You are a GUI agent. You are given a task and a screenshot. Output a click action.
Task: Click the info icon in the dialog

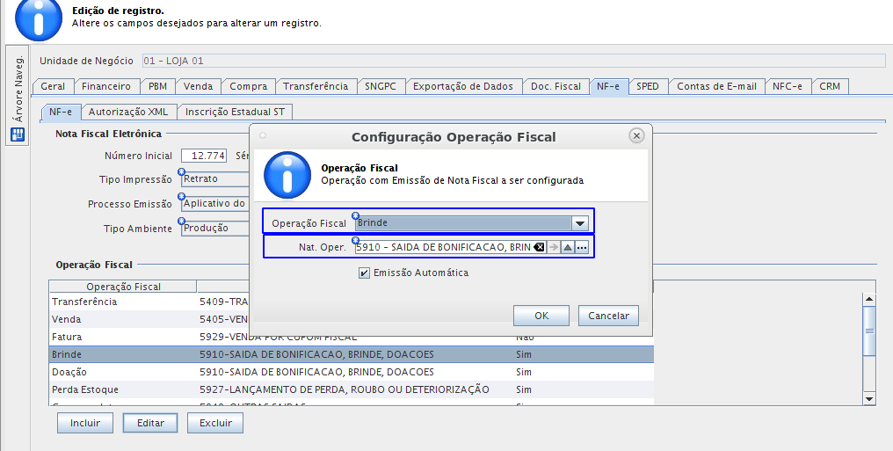coord(287,175)
